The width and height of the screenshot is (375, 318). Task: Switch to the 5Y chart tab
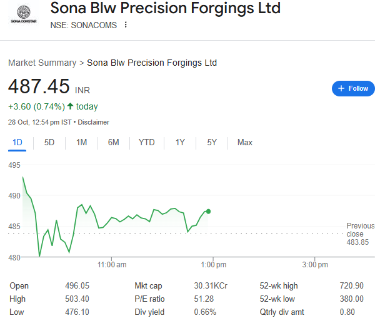pyautogui.click(x=212, y=143)
